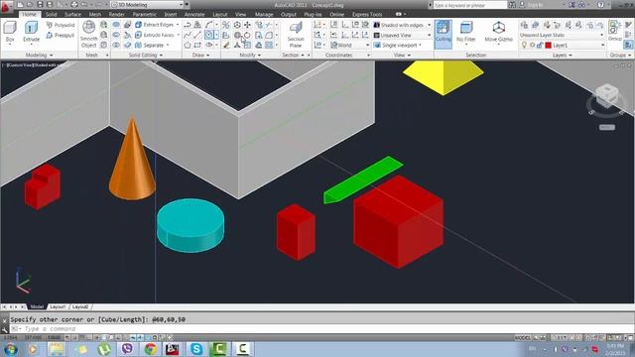Go to the Render ribbon tab
This screenshot has height=357, width=635.
(117, 14)
